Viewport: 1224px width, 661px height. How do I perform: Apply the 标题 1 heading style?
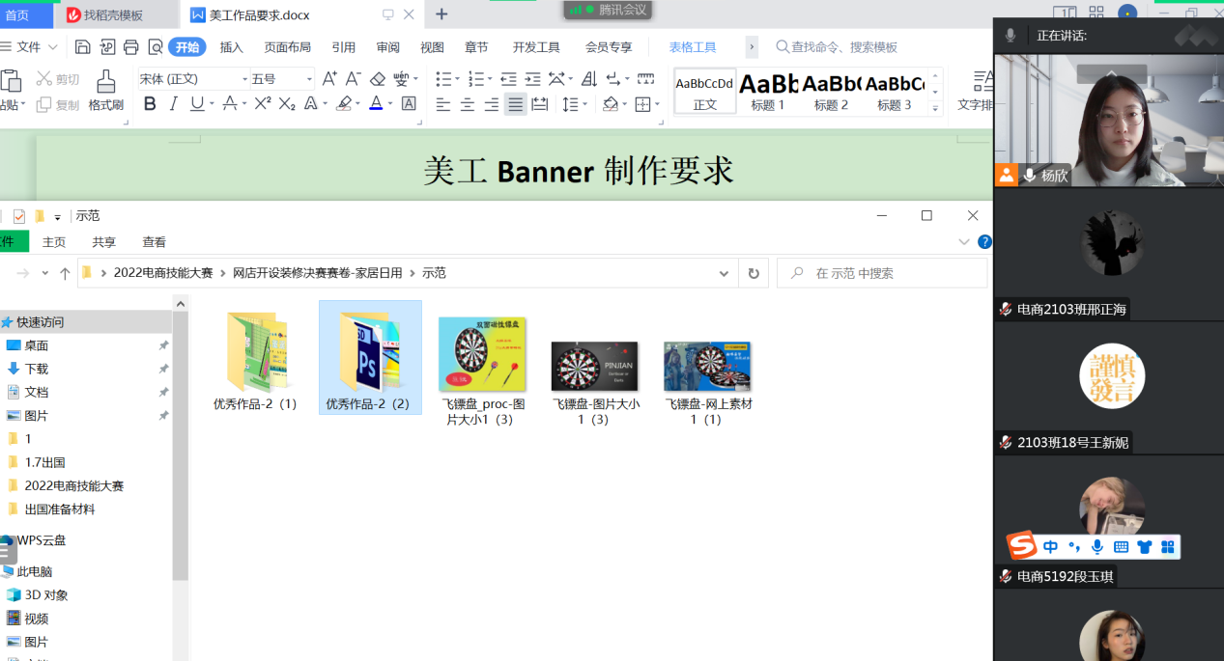pyautogui.click(x=768, y=93)
